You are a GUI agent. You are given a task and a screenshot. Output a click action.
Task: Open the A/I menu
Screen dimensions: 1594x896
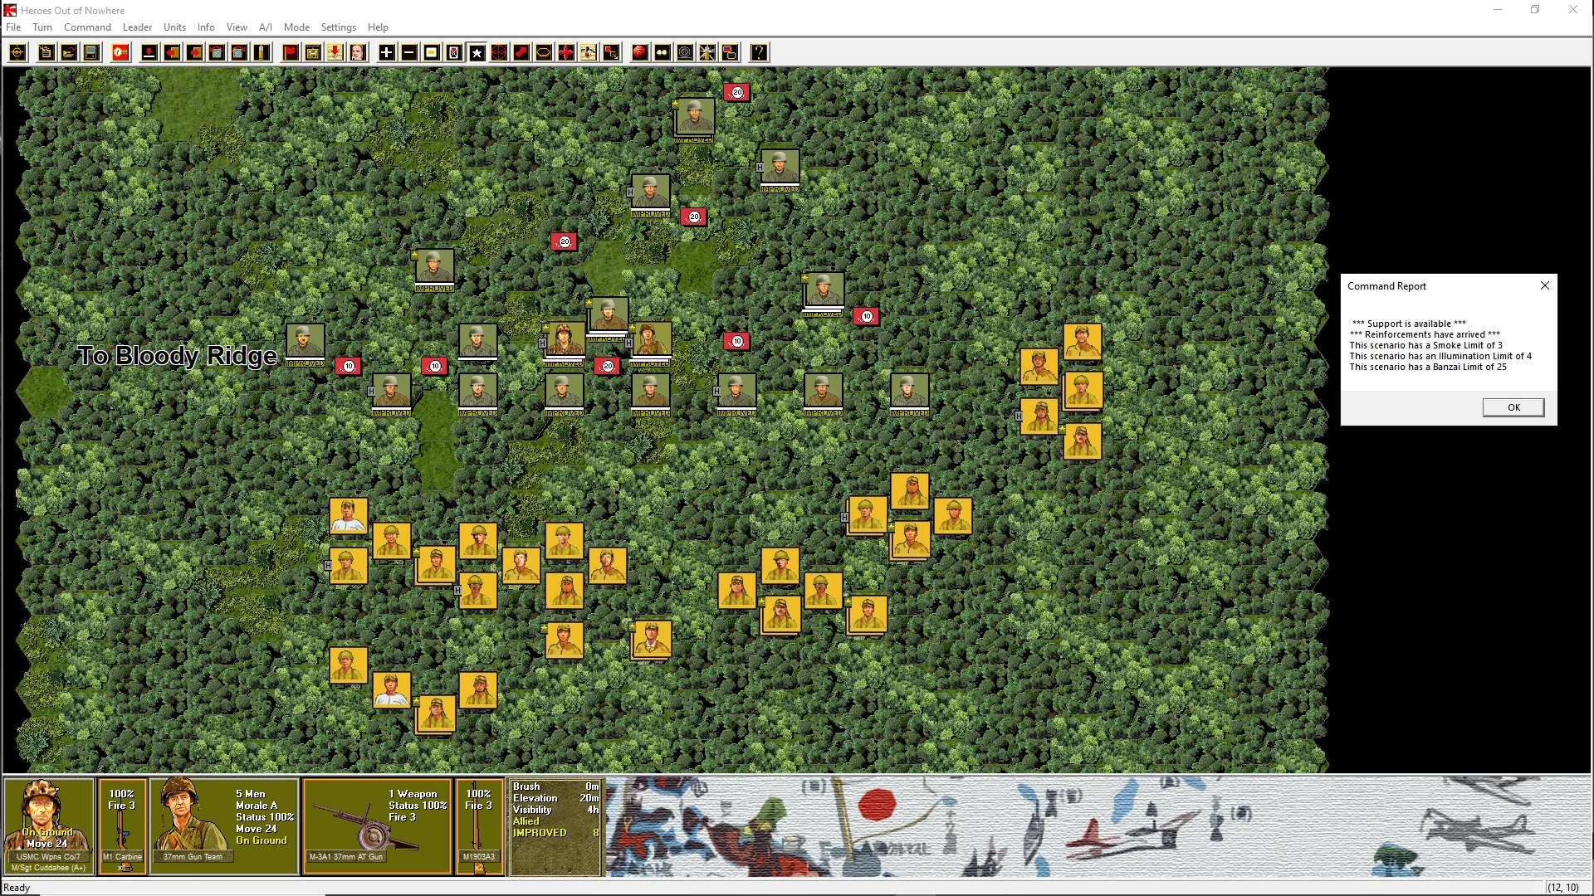(x=266, y=27)
